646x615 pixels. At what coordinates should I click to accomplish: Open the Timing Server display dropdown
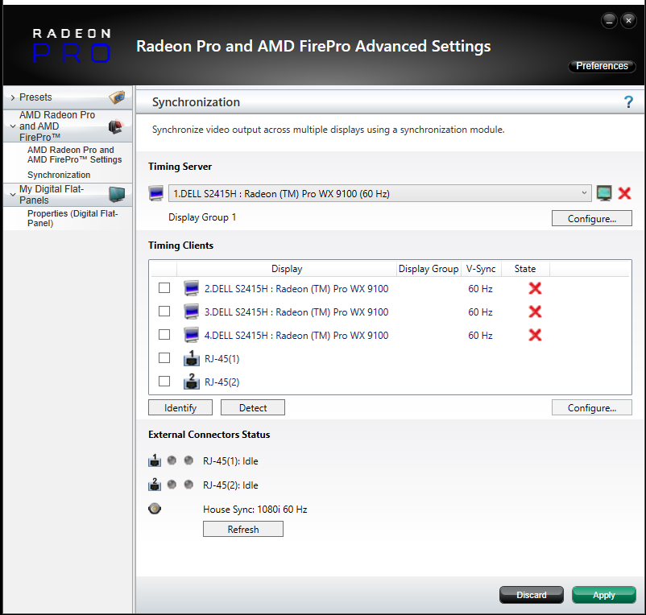pyautogui.click(x=380, y=193)
